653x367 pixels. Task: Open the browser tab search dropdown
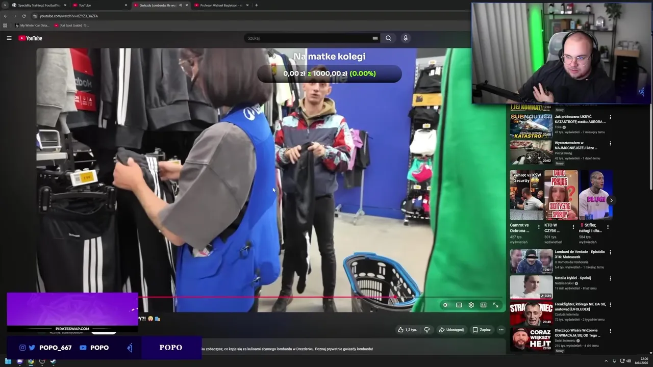[x=5, y=5]
